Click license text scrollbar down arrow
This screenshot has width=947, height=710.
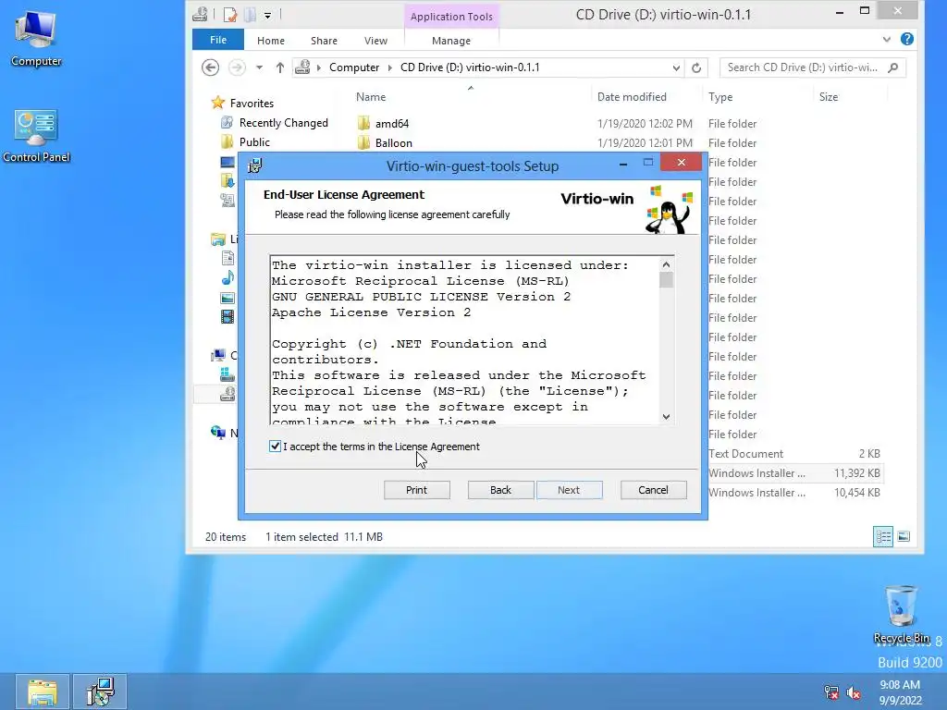click(666, 417)
